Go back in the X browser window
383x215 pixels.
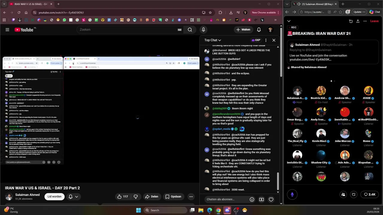click(287, 12)
